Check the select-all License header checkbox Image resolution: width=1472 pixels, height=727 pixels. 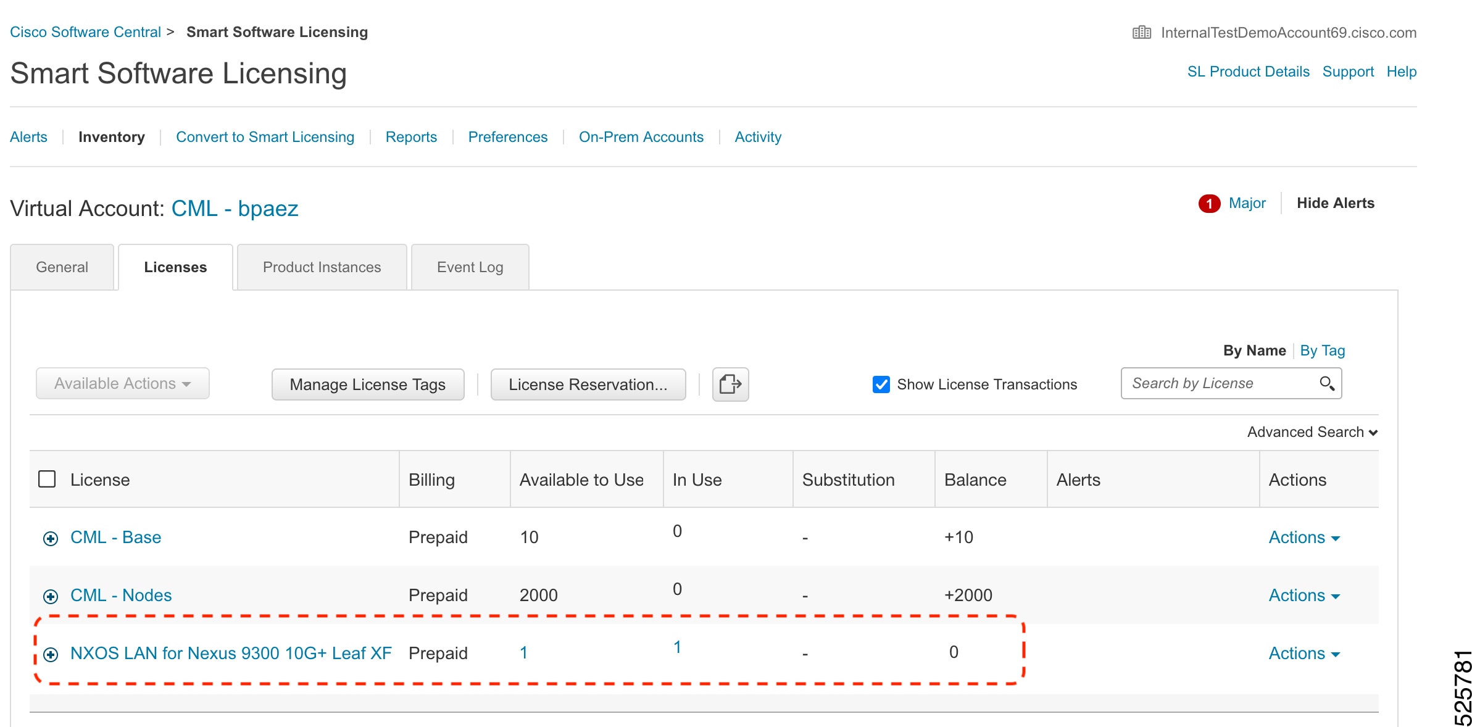[x=47, y=480]
